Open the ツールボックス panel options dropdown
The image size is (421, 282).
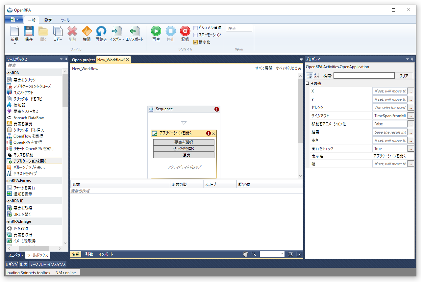pyautogui.click(x=61, y=59)
